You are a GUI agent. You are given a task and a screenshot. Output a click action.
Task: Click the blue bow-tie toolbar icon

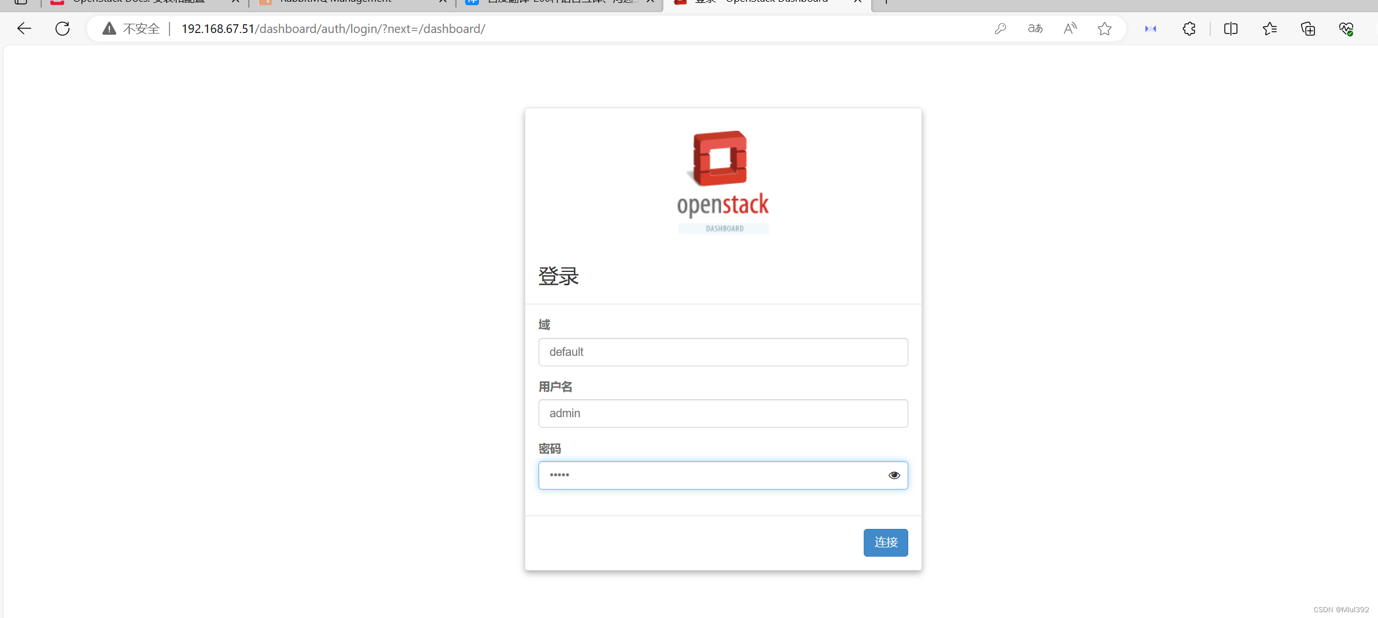[1150, 28]
